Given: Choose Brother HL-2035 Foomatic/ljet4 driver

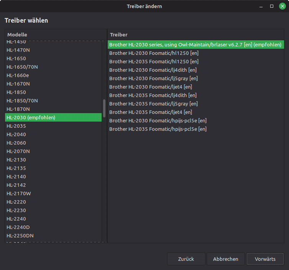Looking at the screenshot, I should pyautogui.click(x=196, y=112).
